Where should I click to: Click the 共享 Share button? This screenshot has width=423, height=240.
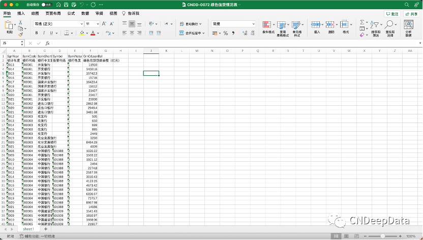point(411,14)
